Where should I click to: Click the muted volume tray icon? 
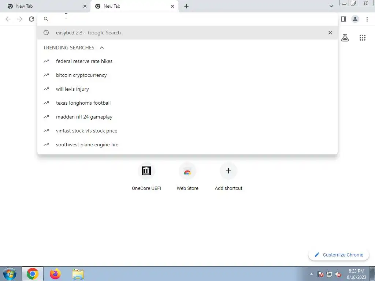click(x=338, y=274)
